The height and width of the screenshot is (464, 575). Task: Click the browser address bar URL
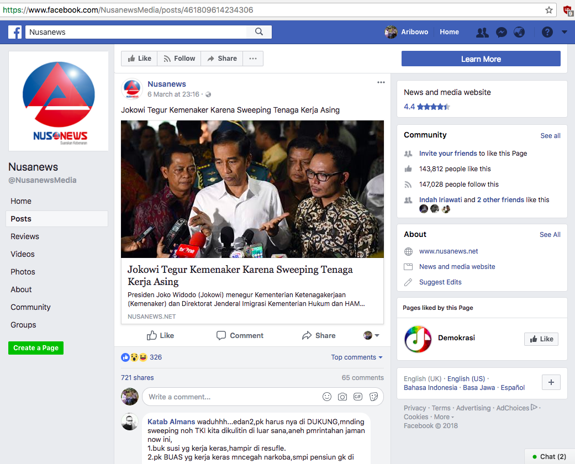pos(128,10)
